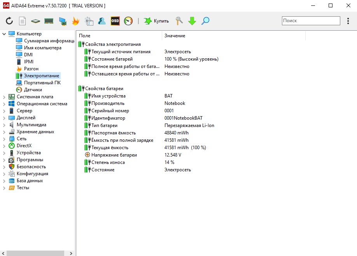Expand the DirectX node
Image resolution: width=357 pixels, height=256 pixels.
pos(4,146)
